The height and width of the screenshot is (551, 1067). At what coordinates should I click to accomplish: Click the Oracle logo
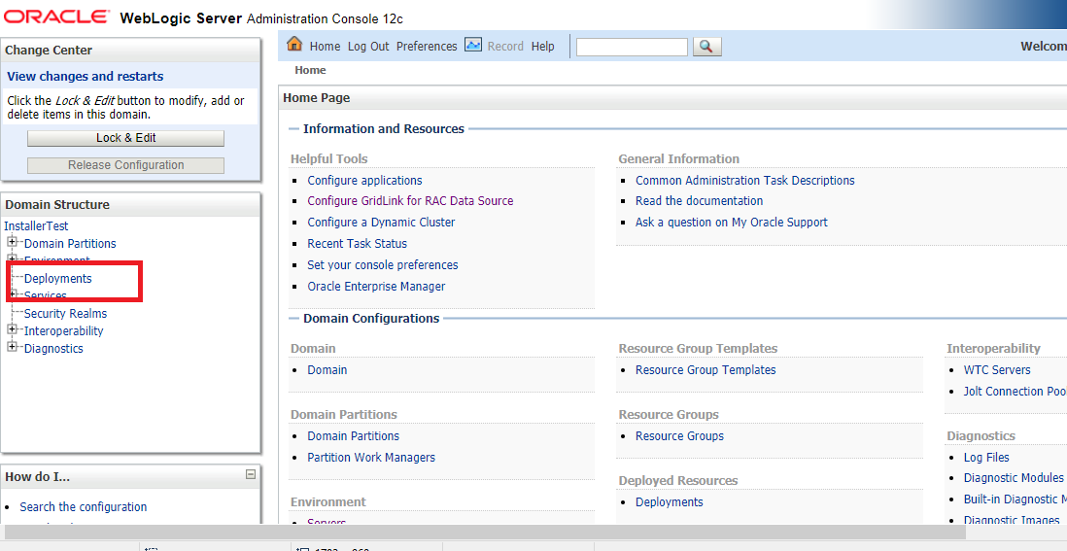[x=56, y=17]
